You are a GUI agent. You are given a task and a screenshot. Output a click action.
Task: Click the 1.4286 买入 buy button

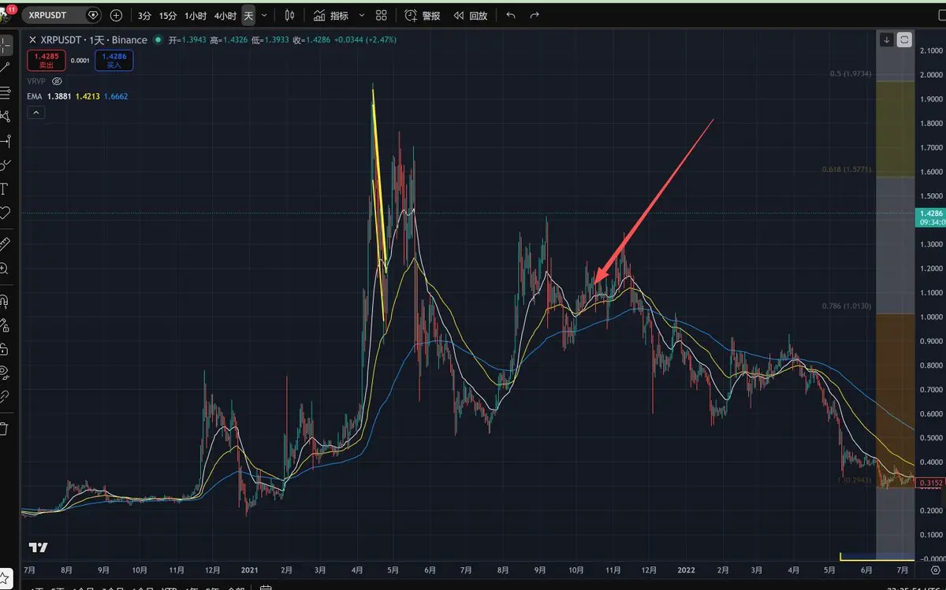(114, 60)
